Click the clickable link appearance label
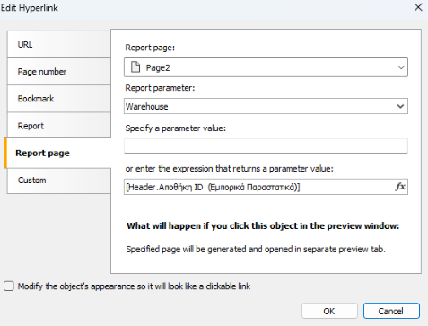The width and height of the screenshot is (428, 326). [x=134, y=286]
